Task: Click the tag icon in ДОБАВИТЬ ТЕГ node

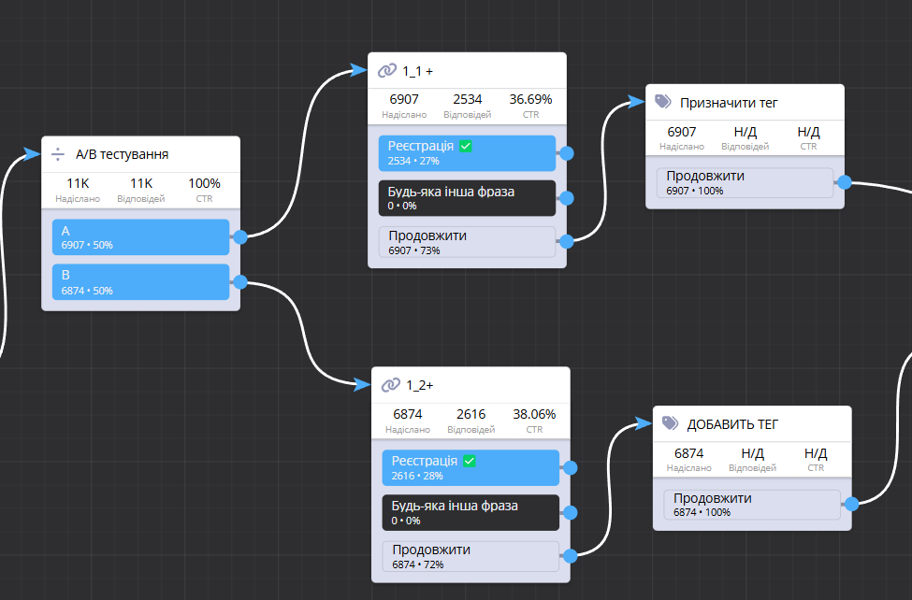Action: (x=670, y=423)
